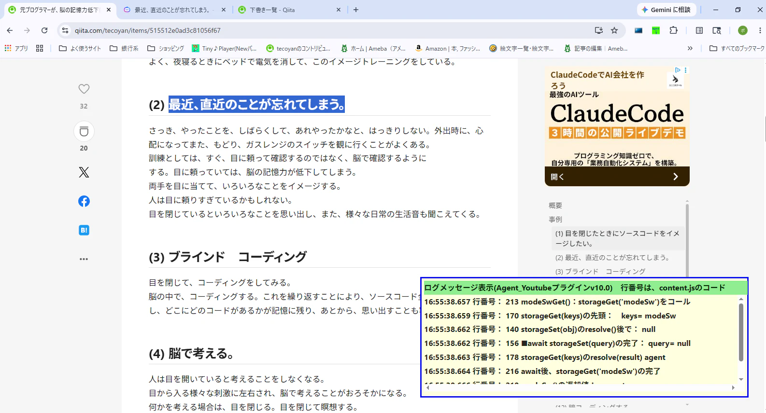766x413 pixels.
Task: Click the Gemini に相談 button
Action: (666, 10)
